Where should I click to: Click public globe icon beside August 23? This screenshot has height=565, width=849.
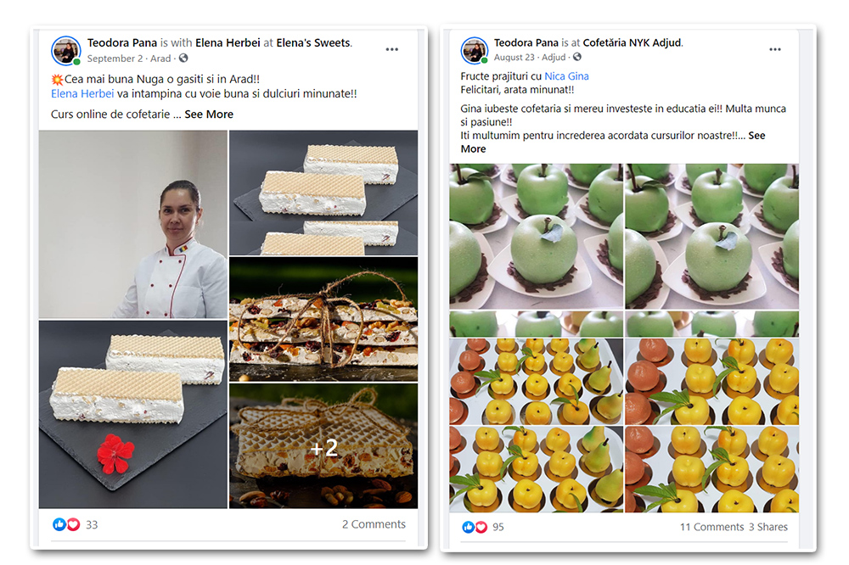577,57
